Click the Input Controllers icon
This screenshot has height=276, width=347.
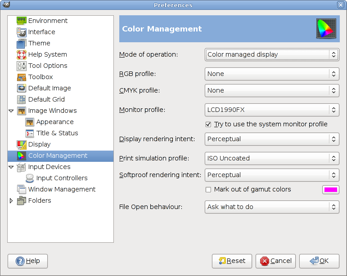[30, 178]
